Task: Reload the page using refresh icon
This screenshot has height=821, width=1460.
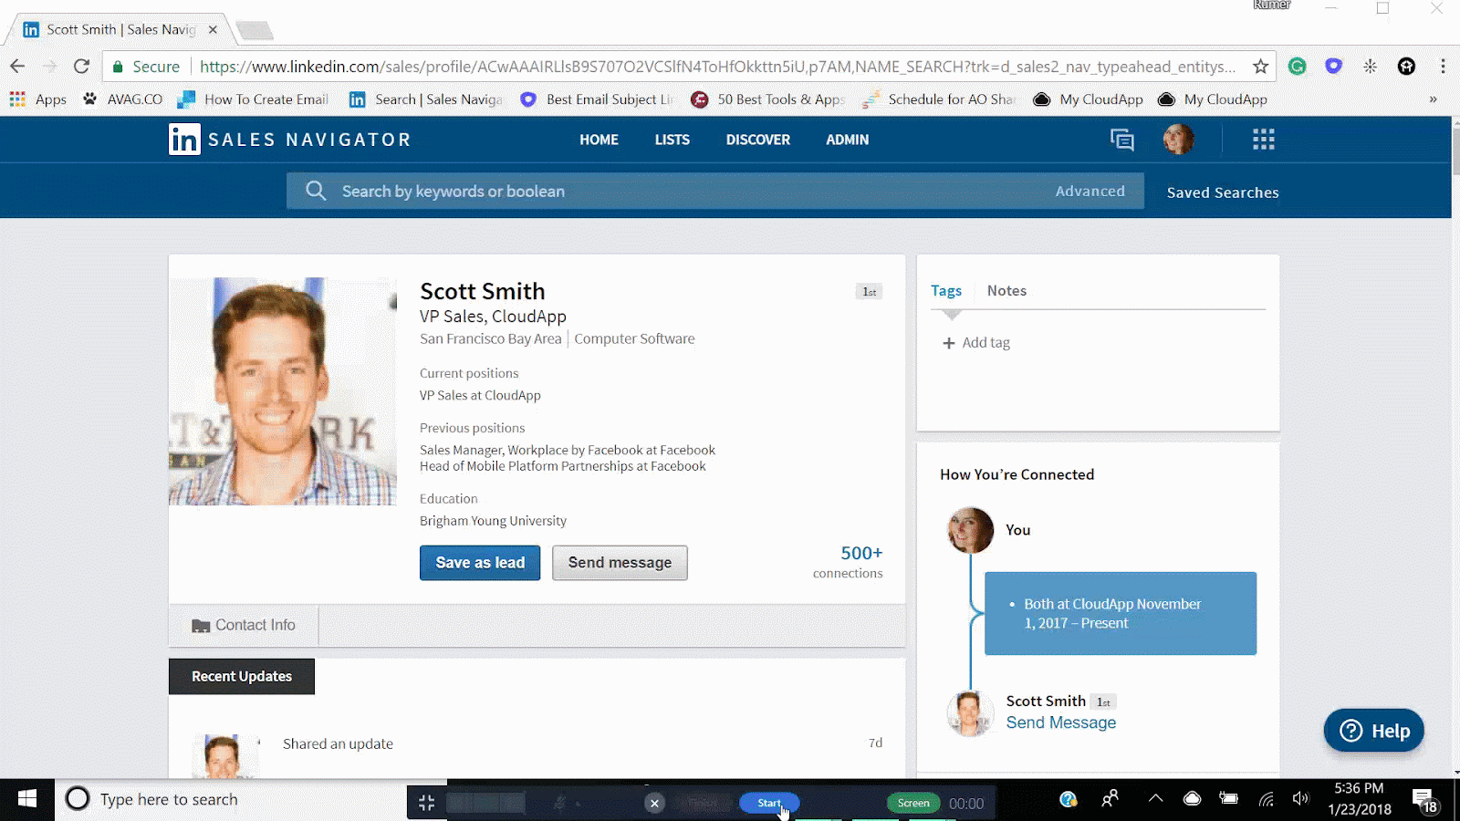Action: tap(81, 67)
